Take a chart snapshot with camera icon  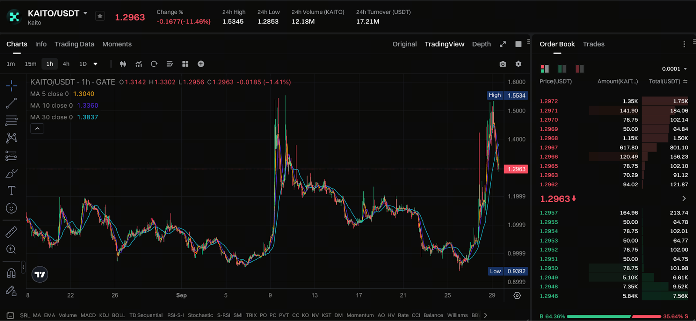click(503, 64)
